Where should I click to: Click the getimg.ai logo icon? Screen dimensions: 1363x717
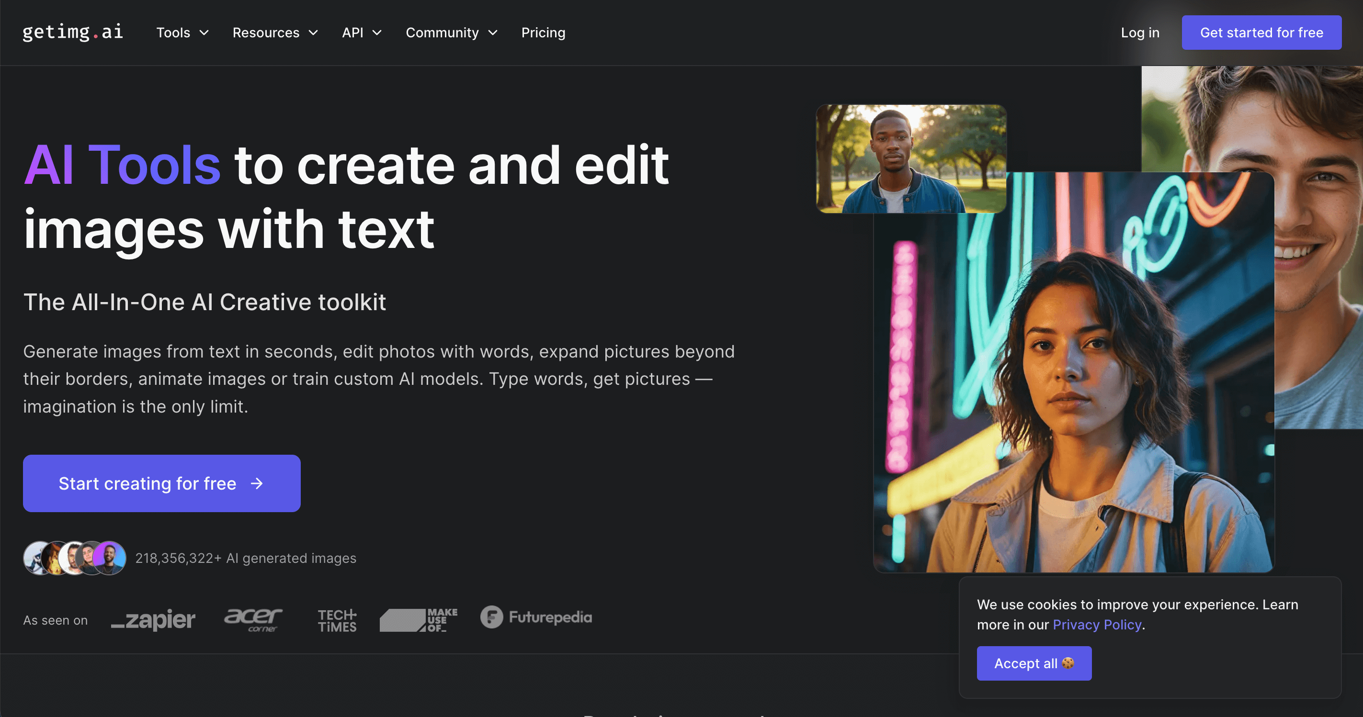(x=73, y=32)
